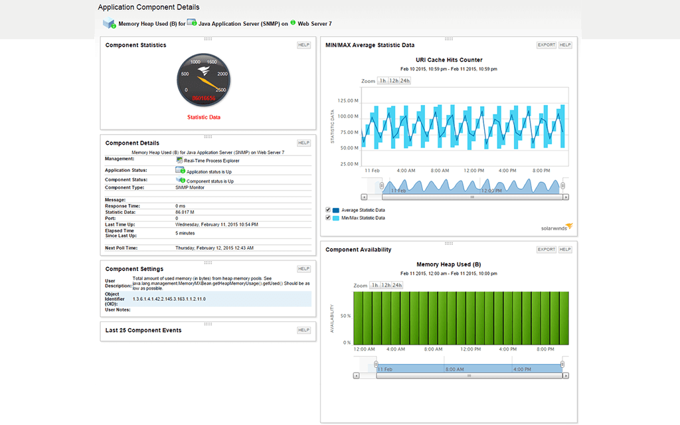
Task: Click the Last 25 Component Events HELP button
Action: point(303,330)
